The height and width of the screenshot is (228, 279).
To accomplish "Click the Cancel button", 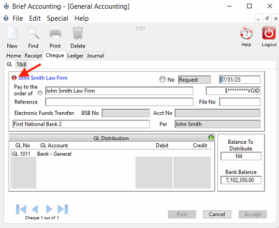I will [x=217, y=215].
